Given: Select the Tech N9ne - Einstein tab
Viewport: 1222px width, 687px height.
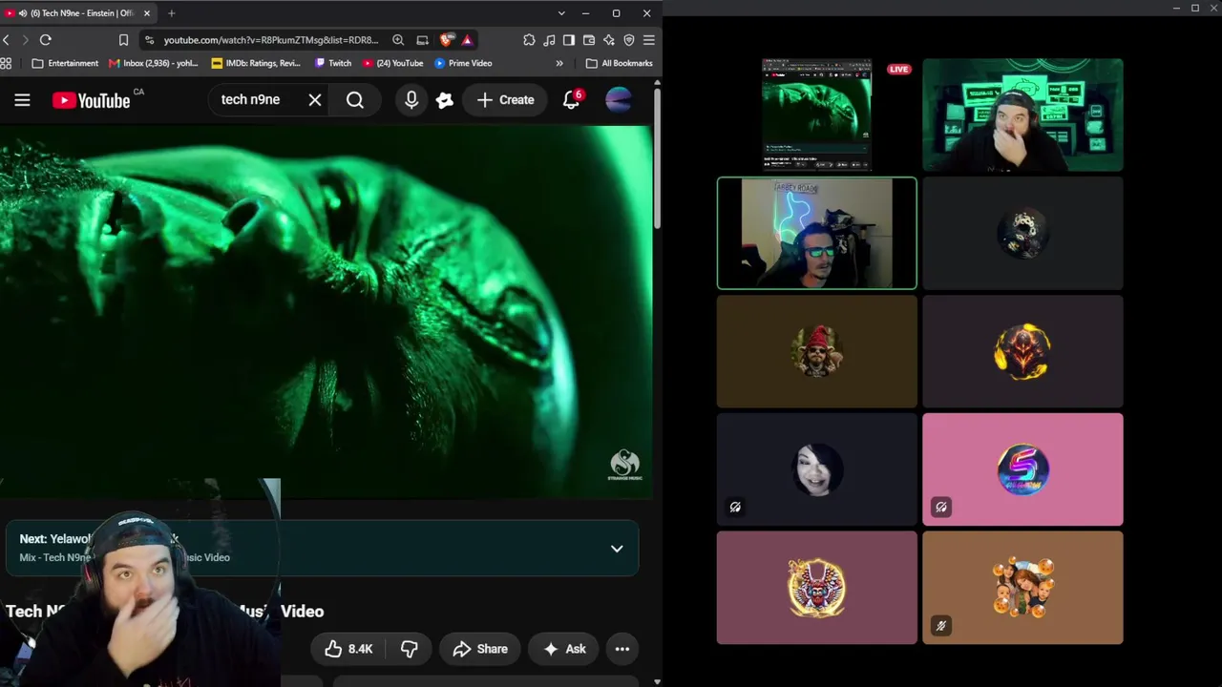Looking at the screenshot, I should (x=76, y=13).
